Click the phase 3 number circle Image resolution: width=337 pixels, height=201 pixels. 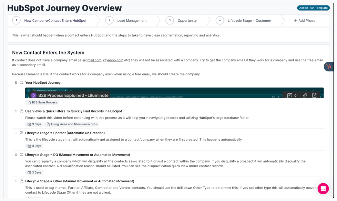click(169, 20)
